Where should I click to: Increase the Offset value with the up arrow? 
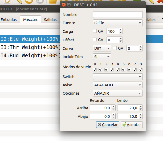click(121, 38)
